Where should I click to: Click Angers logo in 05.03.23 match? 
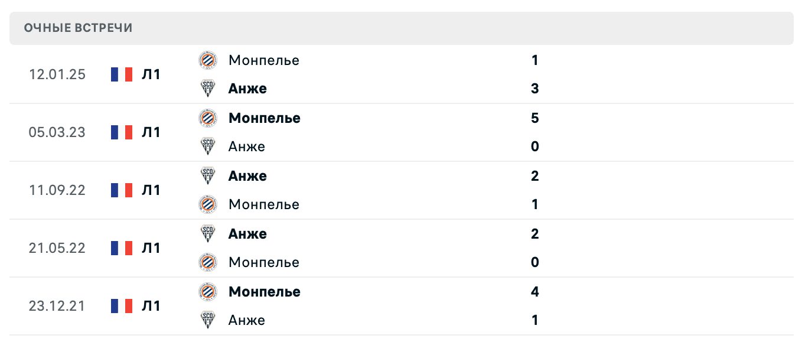click(208, 147)
